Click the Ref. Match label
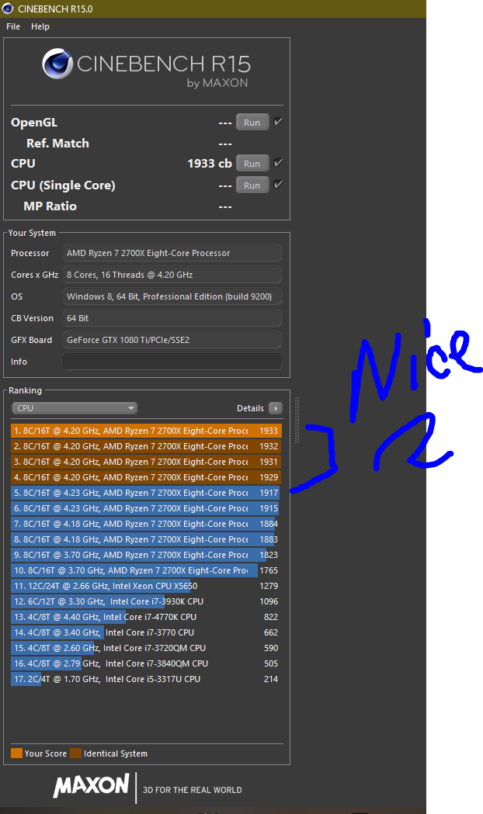 pos(57,144)
